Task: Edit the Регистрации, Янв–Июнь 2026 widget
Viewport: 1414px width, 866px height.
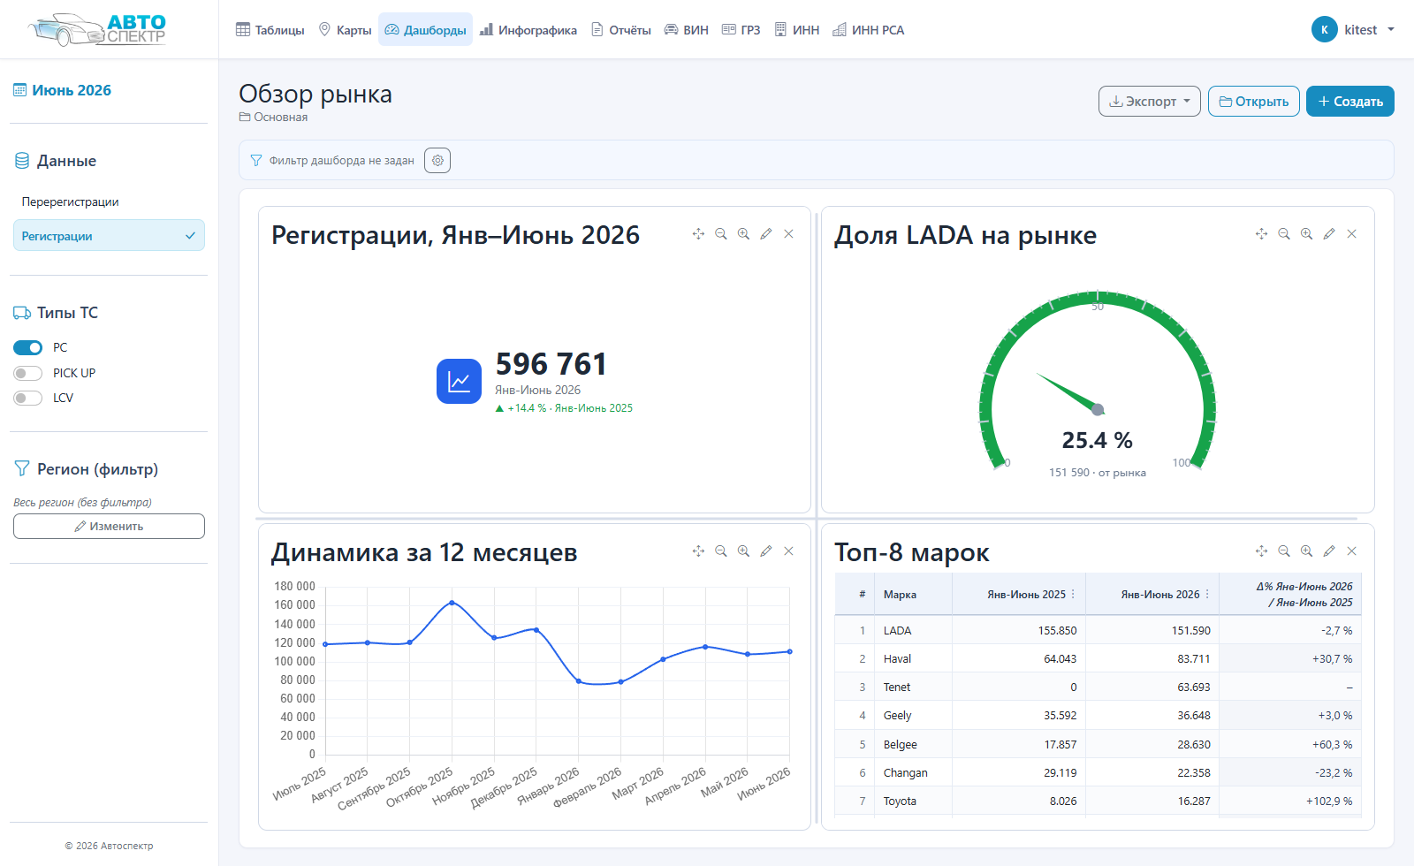Action: [x=766, y=234]
